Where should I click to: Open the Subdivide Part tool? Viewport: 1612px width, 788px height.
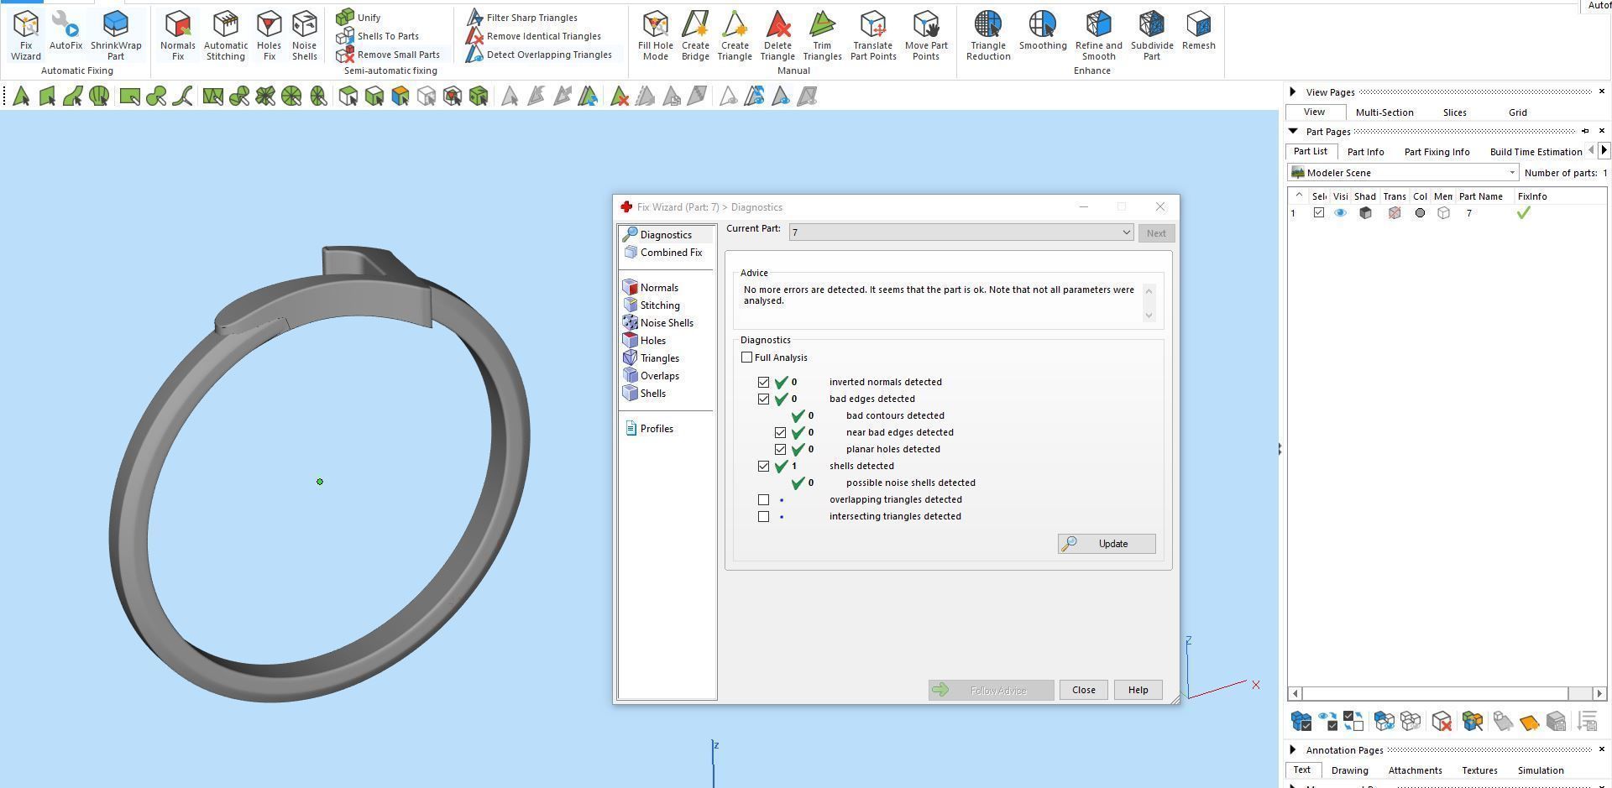pyautogui.click(x=1152, y=35)
